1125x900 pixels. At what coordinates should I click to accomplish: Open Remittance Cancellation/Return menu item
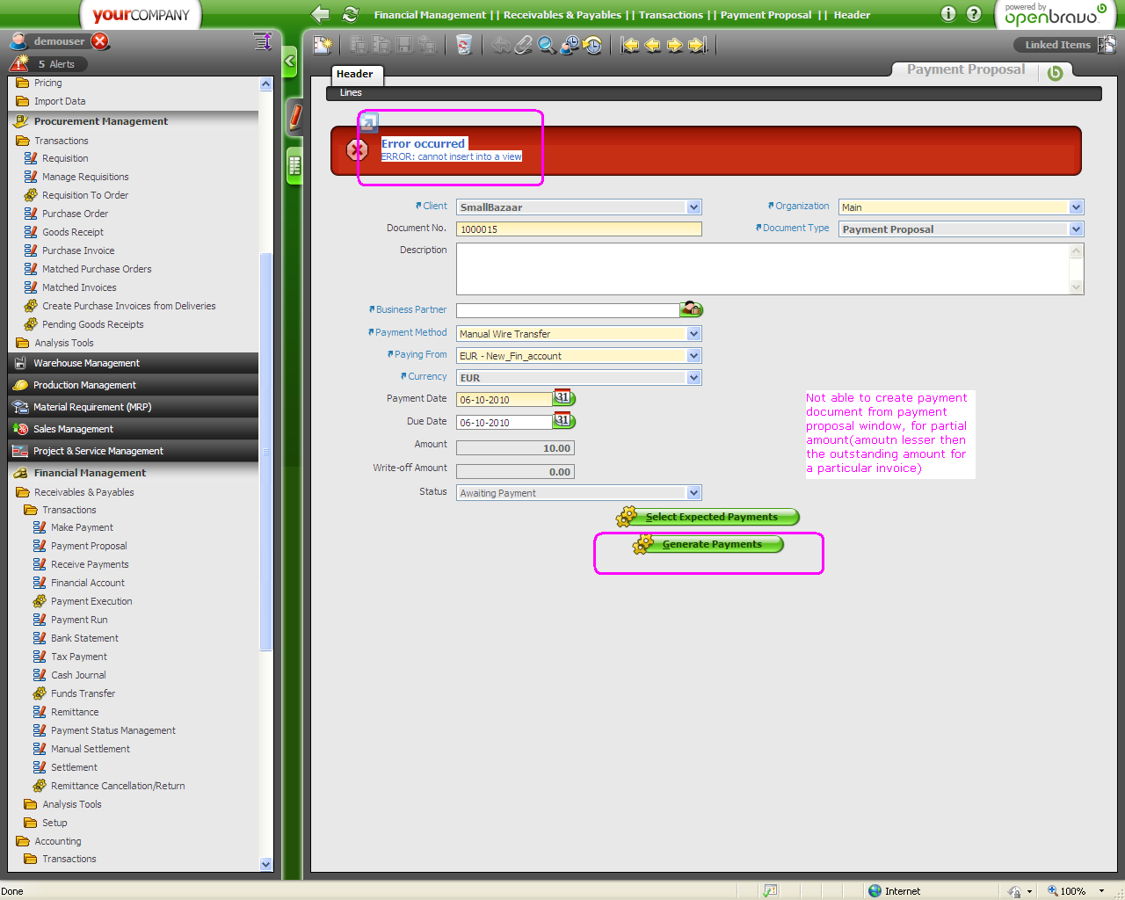pyautogui.click(x=118, y=786)
